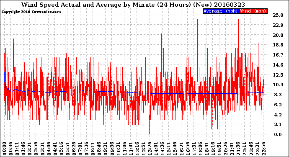Click the 20.8 y-axis label
Viewport: 289px width, 157px height.
(x=278, y=35)
